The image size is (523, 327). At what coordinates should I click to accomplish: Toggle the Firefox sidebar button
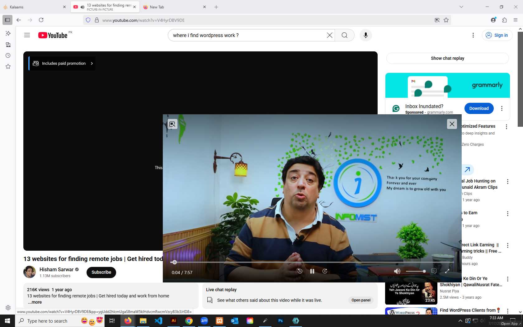point(7,20)
